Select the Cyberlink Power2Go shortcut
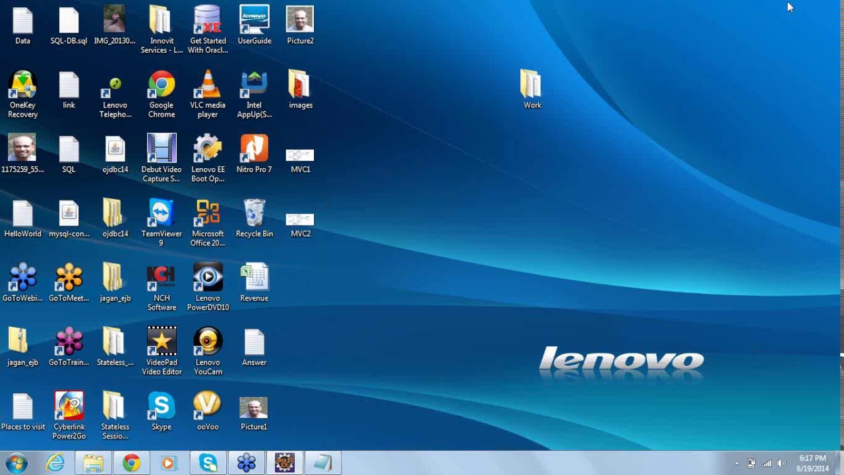The width and height of the screenshot is (844, 475). (x=69, y=416)
